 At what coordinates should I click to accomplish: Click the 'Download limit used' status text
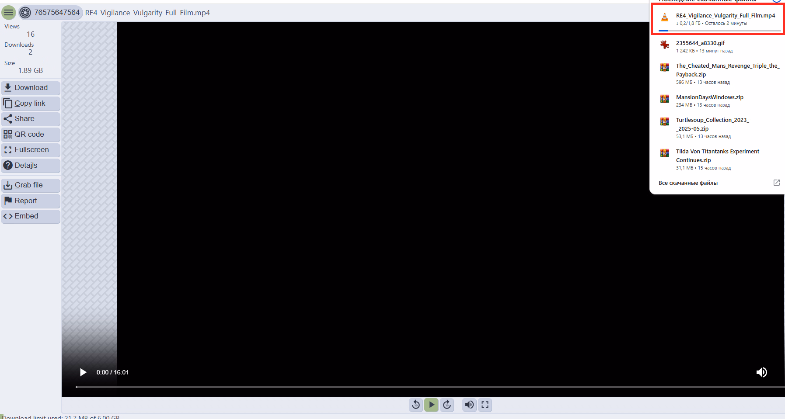coord(61,417)
